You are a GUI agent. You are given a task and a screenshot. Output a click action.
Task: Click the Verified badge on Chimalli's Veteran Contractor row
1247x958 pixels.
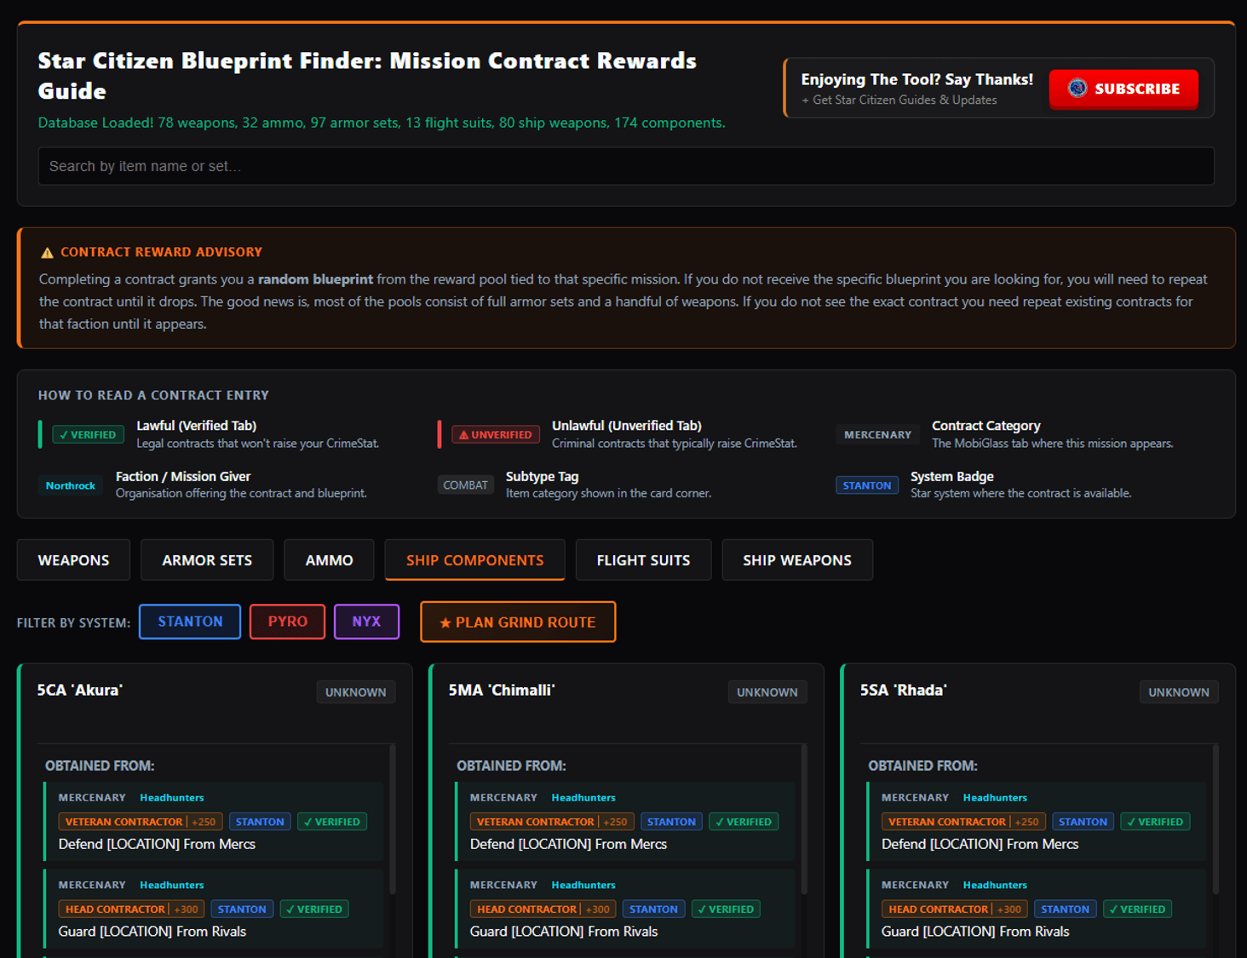743,822
